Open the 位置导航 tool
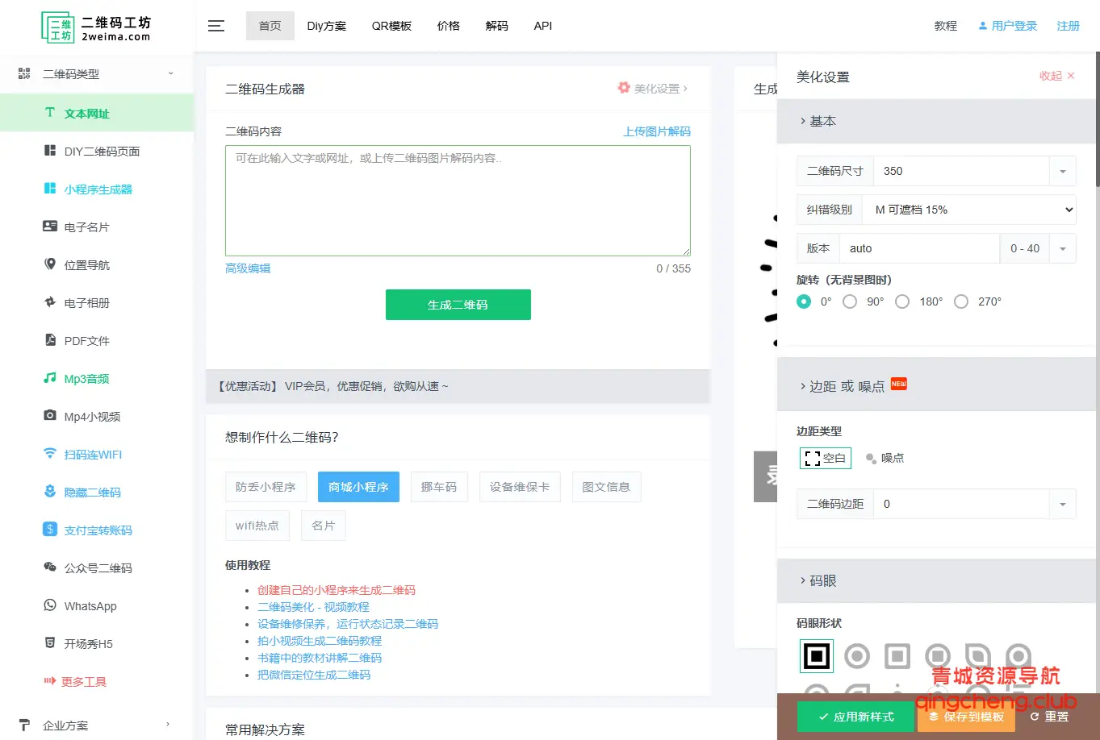Screen dimensions: 1100x740 point(89,264)
